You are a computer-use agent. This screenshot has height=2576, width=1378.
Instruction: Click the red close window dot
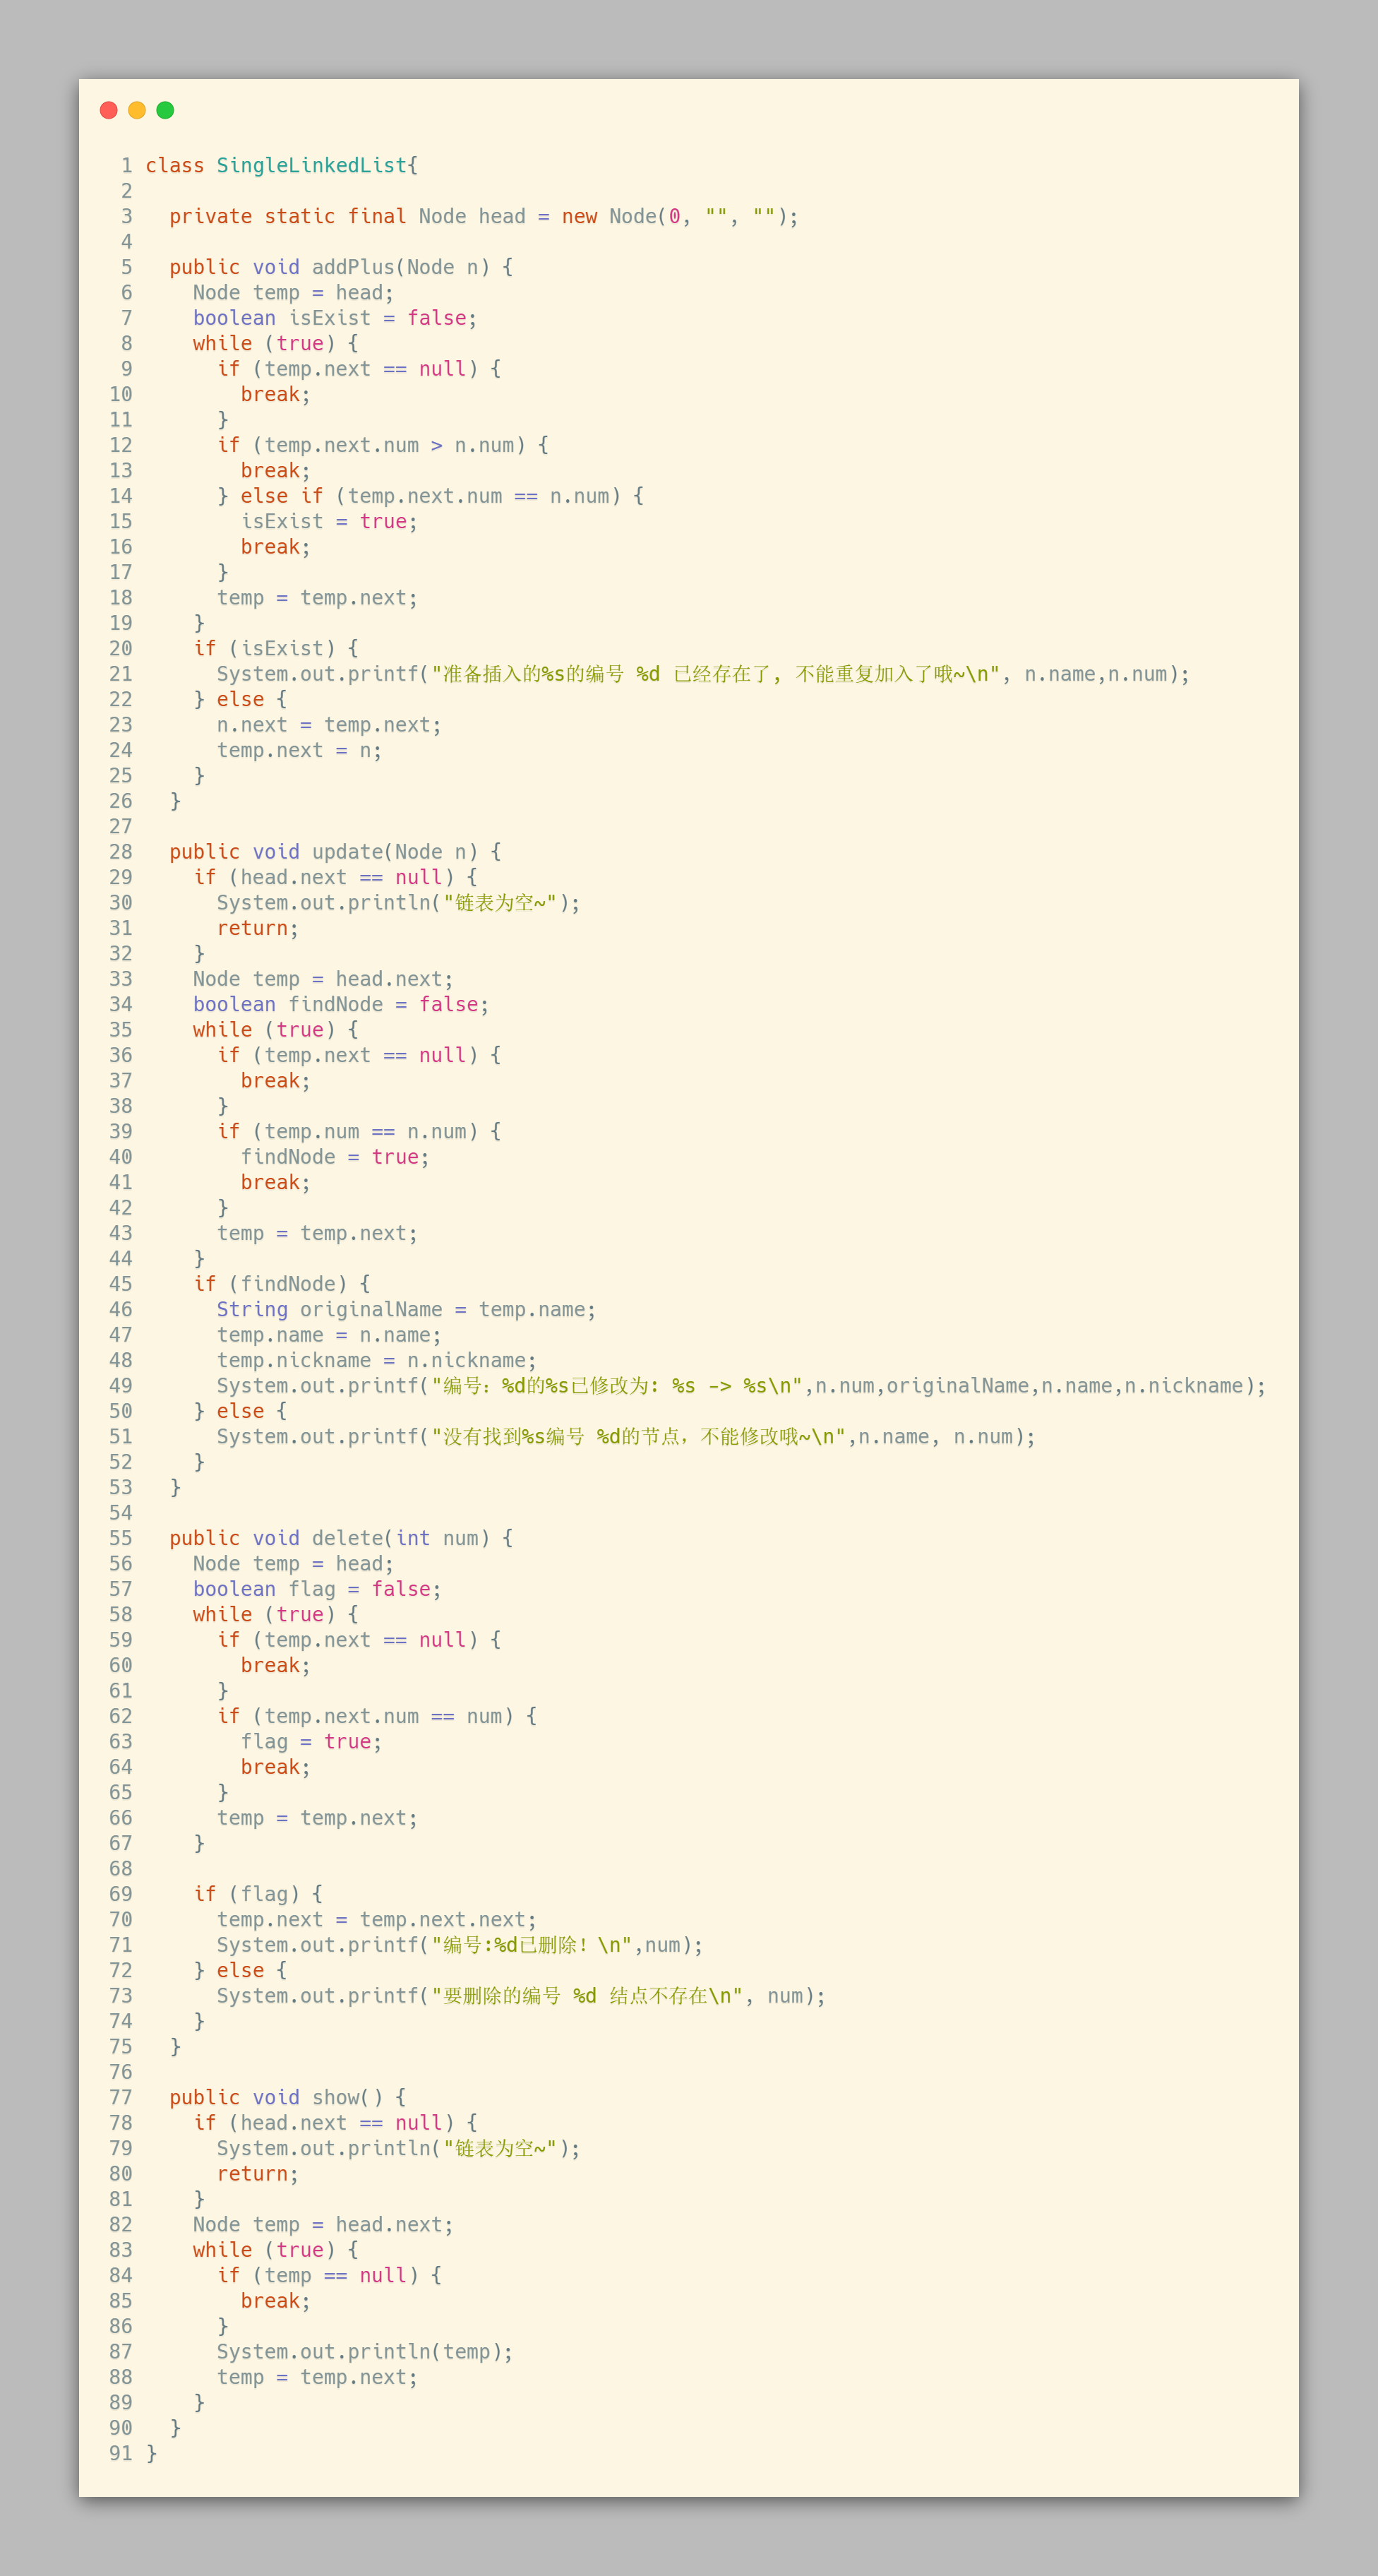[109, 110]
